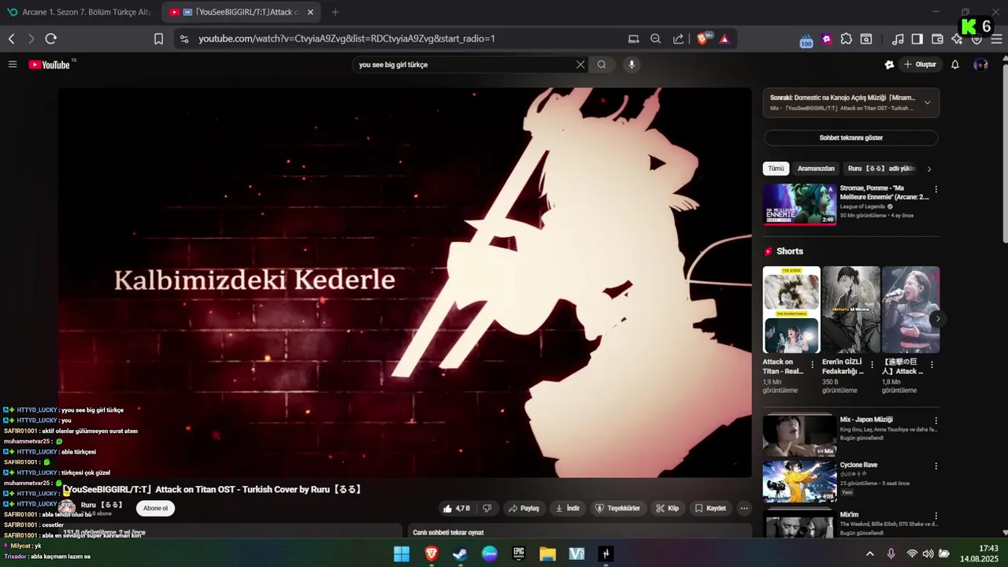Open the Ruru channel name link

pos(102,505)
